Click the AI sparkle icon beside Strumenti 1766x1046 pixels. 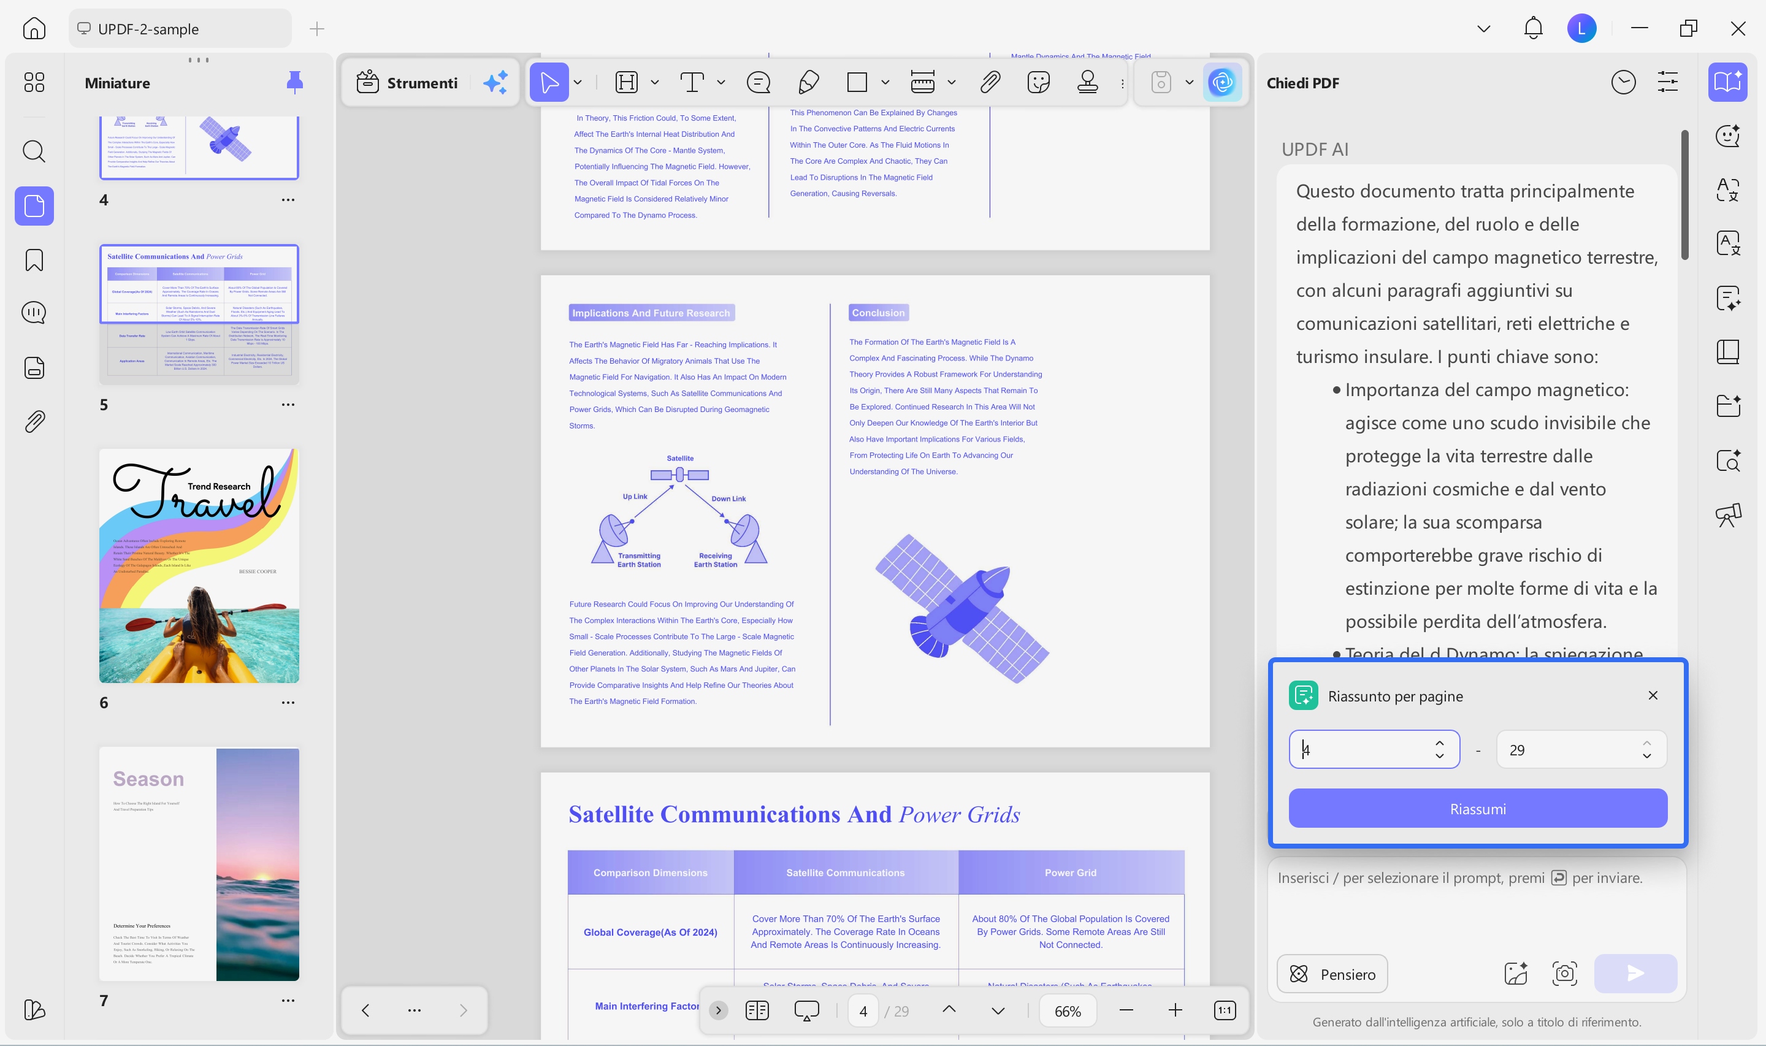(x=496, y=83)
